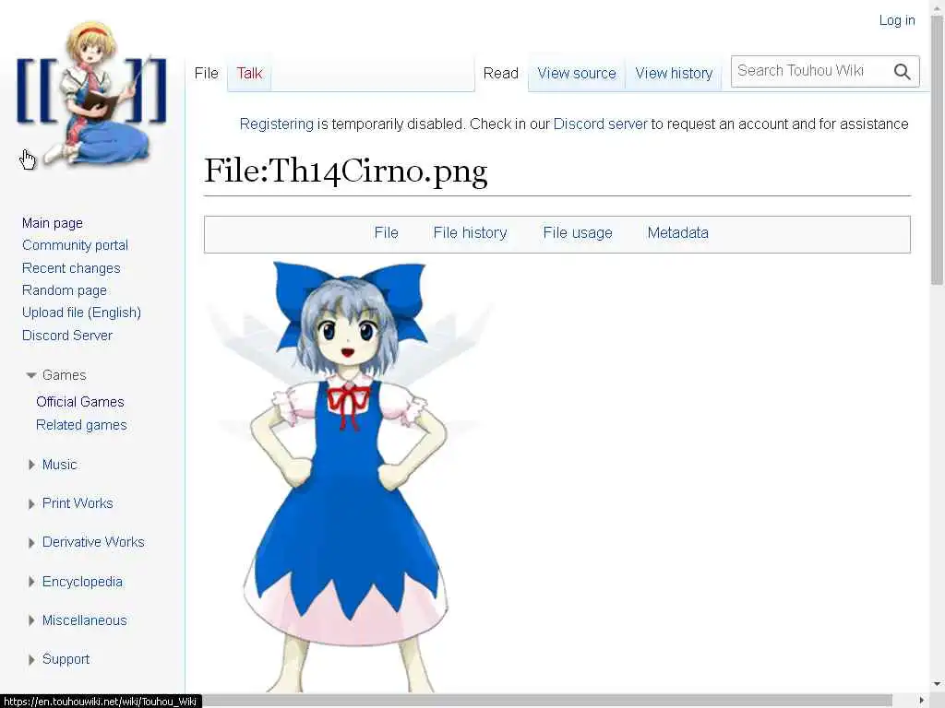Click the horizontal scrollbar right arrow
The height and width of the screenshot is (708, 945).
[922, 701]
